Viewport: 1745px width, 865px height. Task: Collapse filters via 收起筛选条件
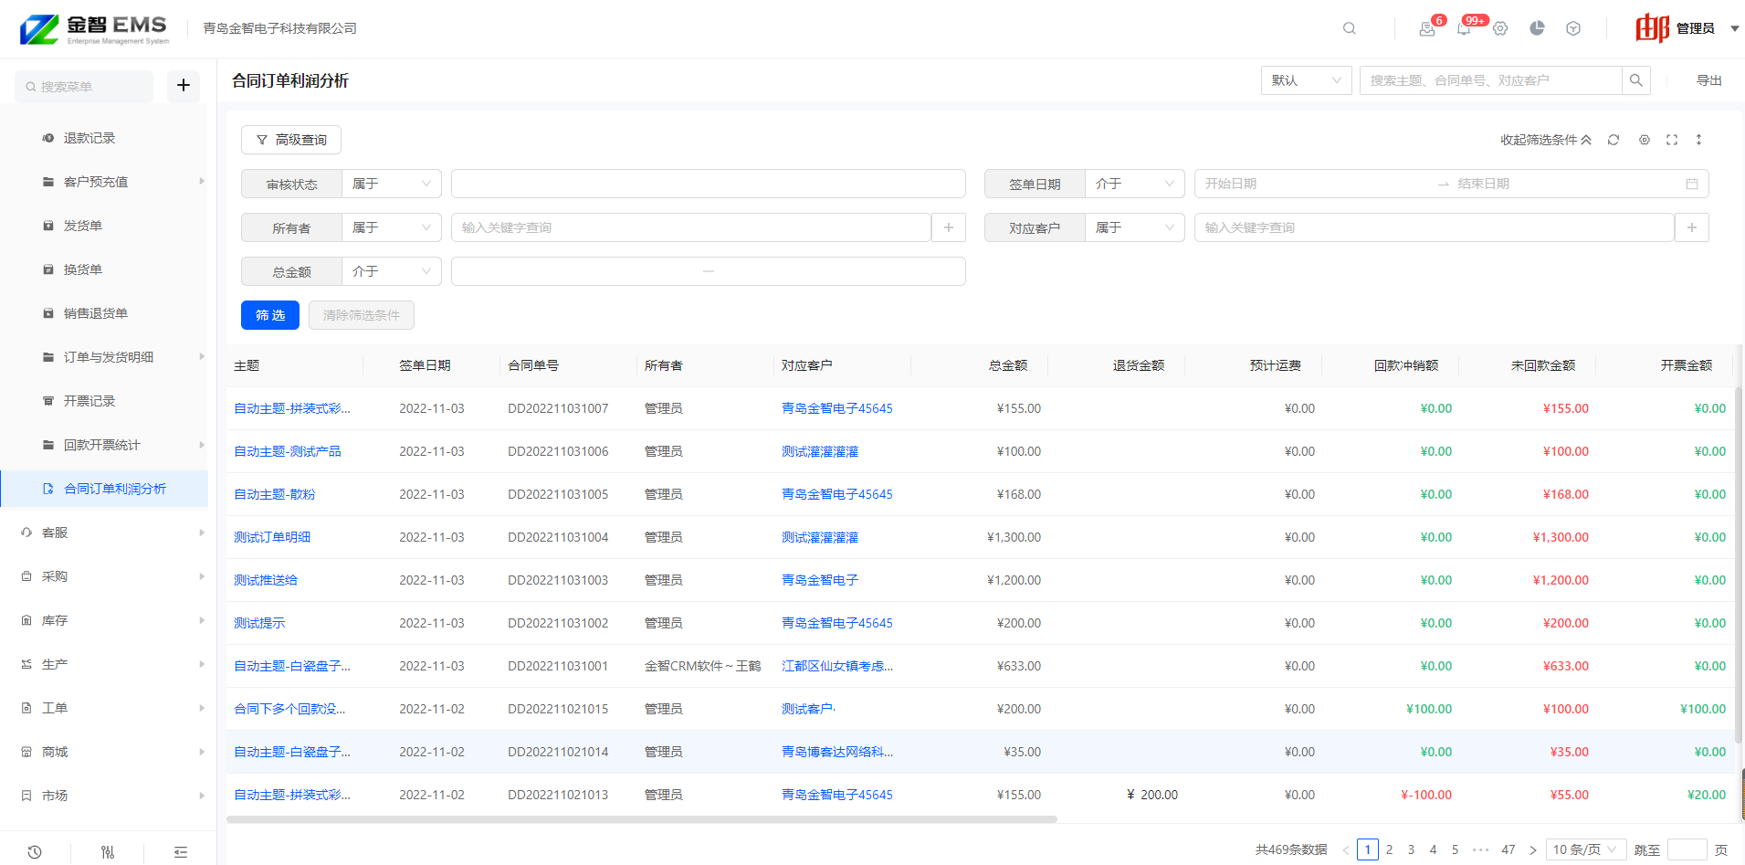click(x=1546, y=140)
